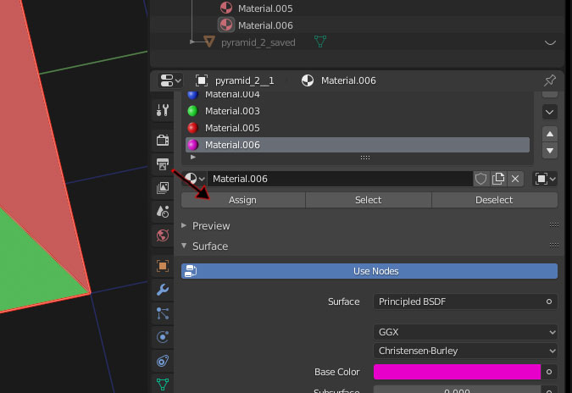Open the Particles properties tab

(163, 313)
